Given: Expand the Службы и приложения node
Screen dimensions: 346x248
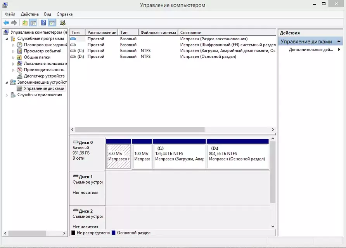Looking at the screenshot, I should point(7,95).
